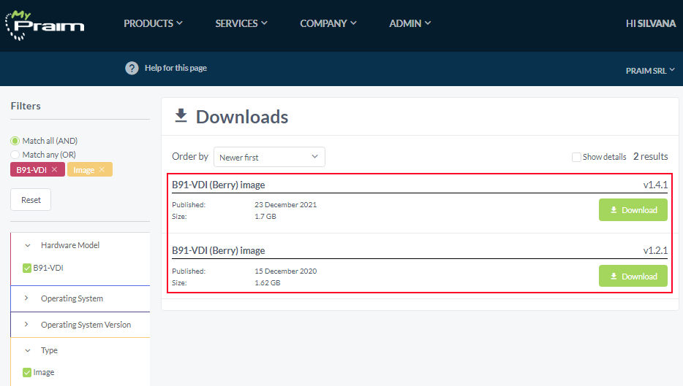This screenshot has height=386, width=683.
Task: Uncheck the Image type checkbox
Action: pos(27,373)
